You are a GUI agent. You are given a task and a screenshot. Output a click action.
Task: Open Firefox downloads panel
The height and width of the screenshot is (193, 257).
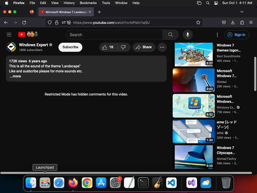click(x=233, y=22)
